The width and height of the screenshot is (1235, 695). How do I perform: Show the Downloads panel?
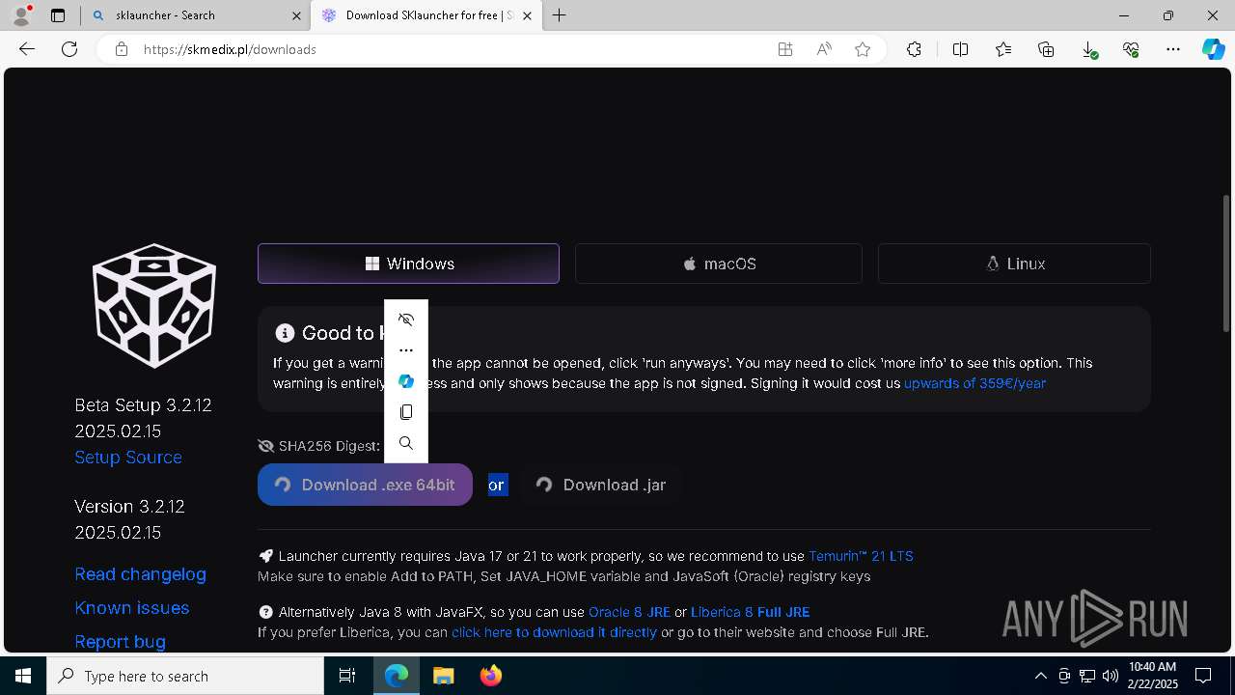point(1088,49)
